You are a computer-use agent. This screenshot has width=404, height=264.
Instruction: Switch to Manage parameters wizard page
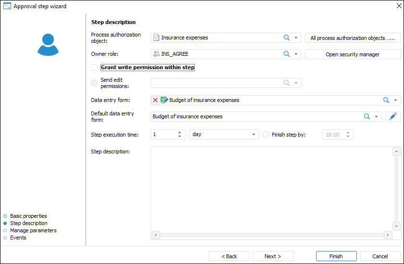coord(33,230)
